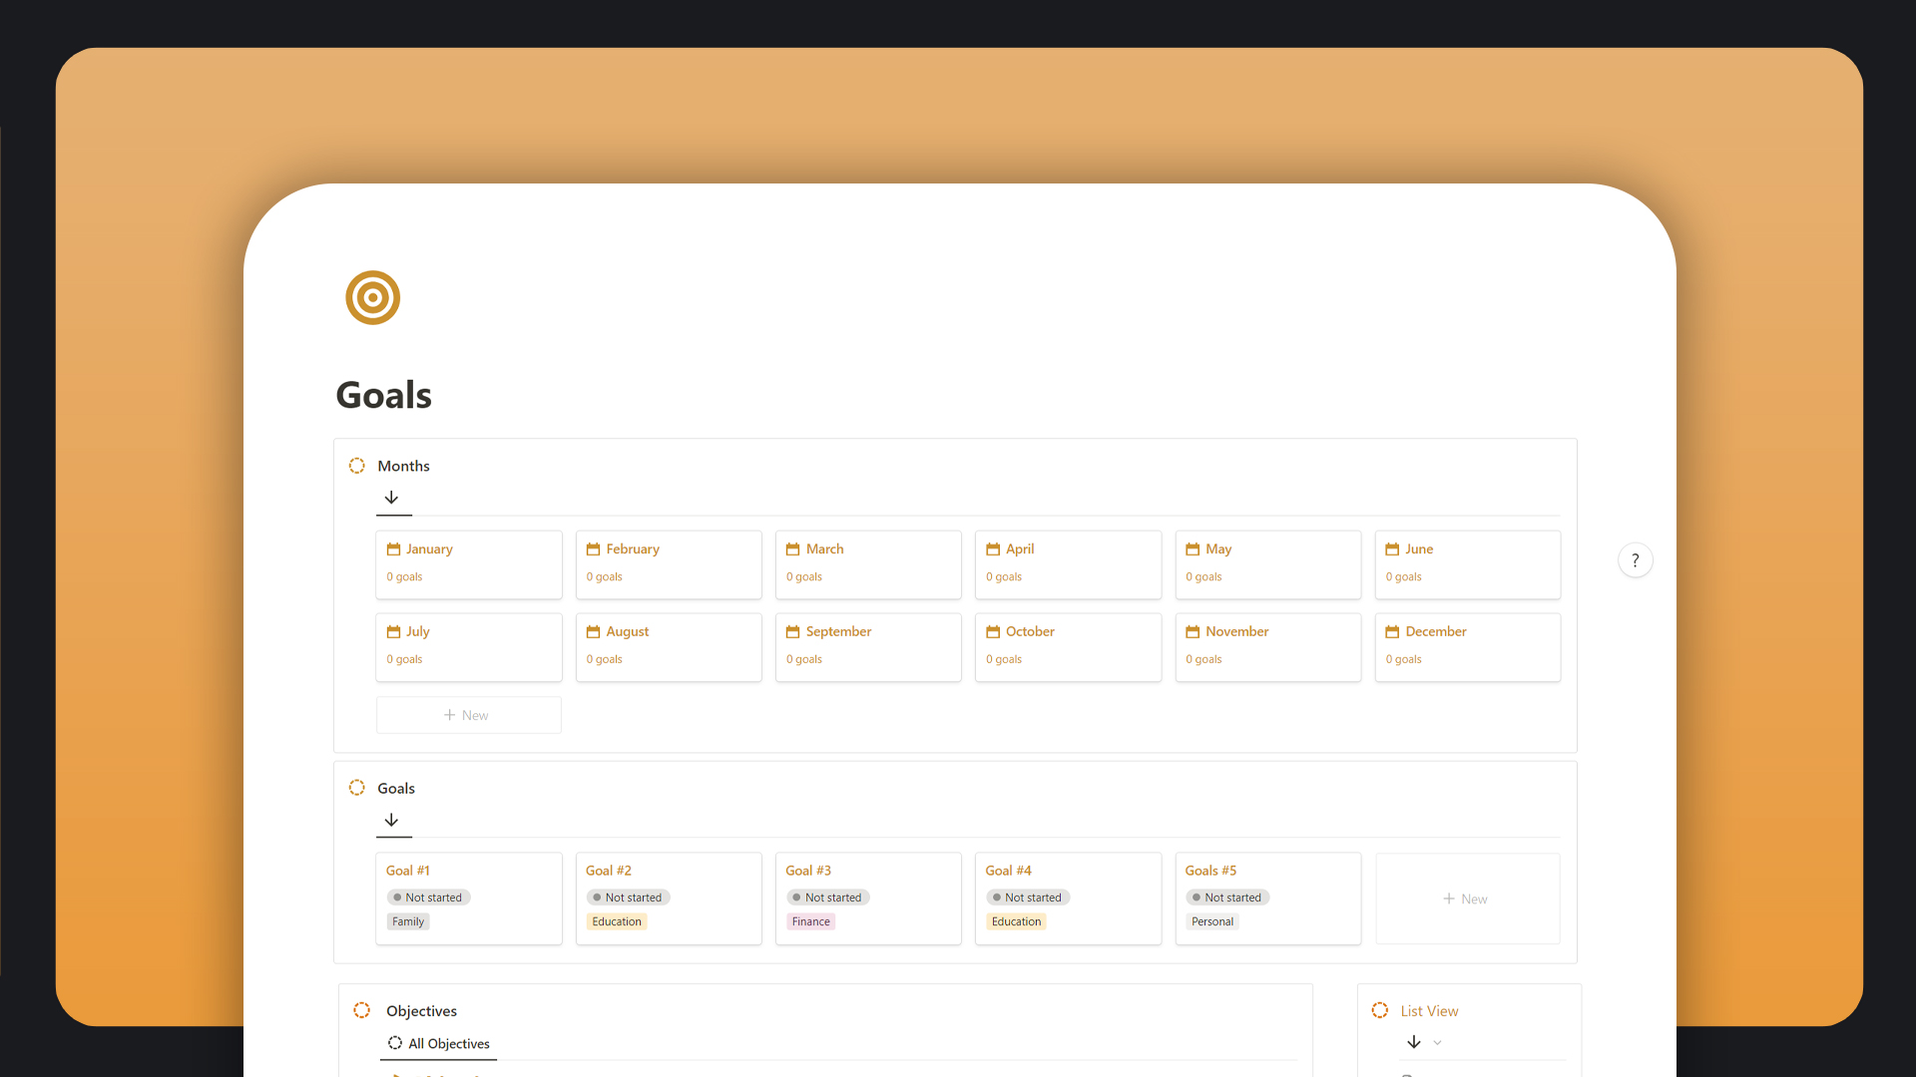Click the down arrow tab under List View

(x=1414, y=1042)
